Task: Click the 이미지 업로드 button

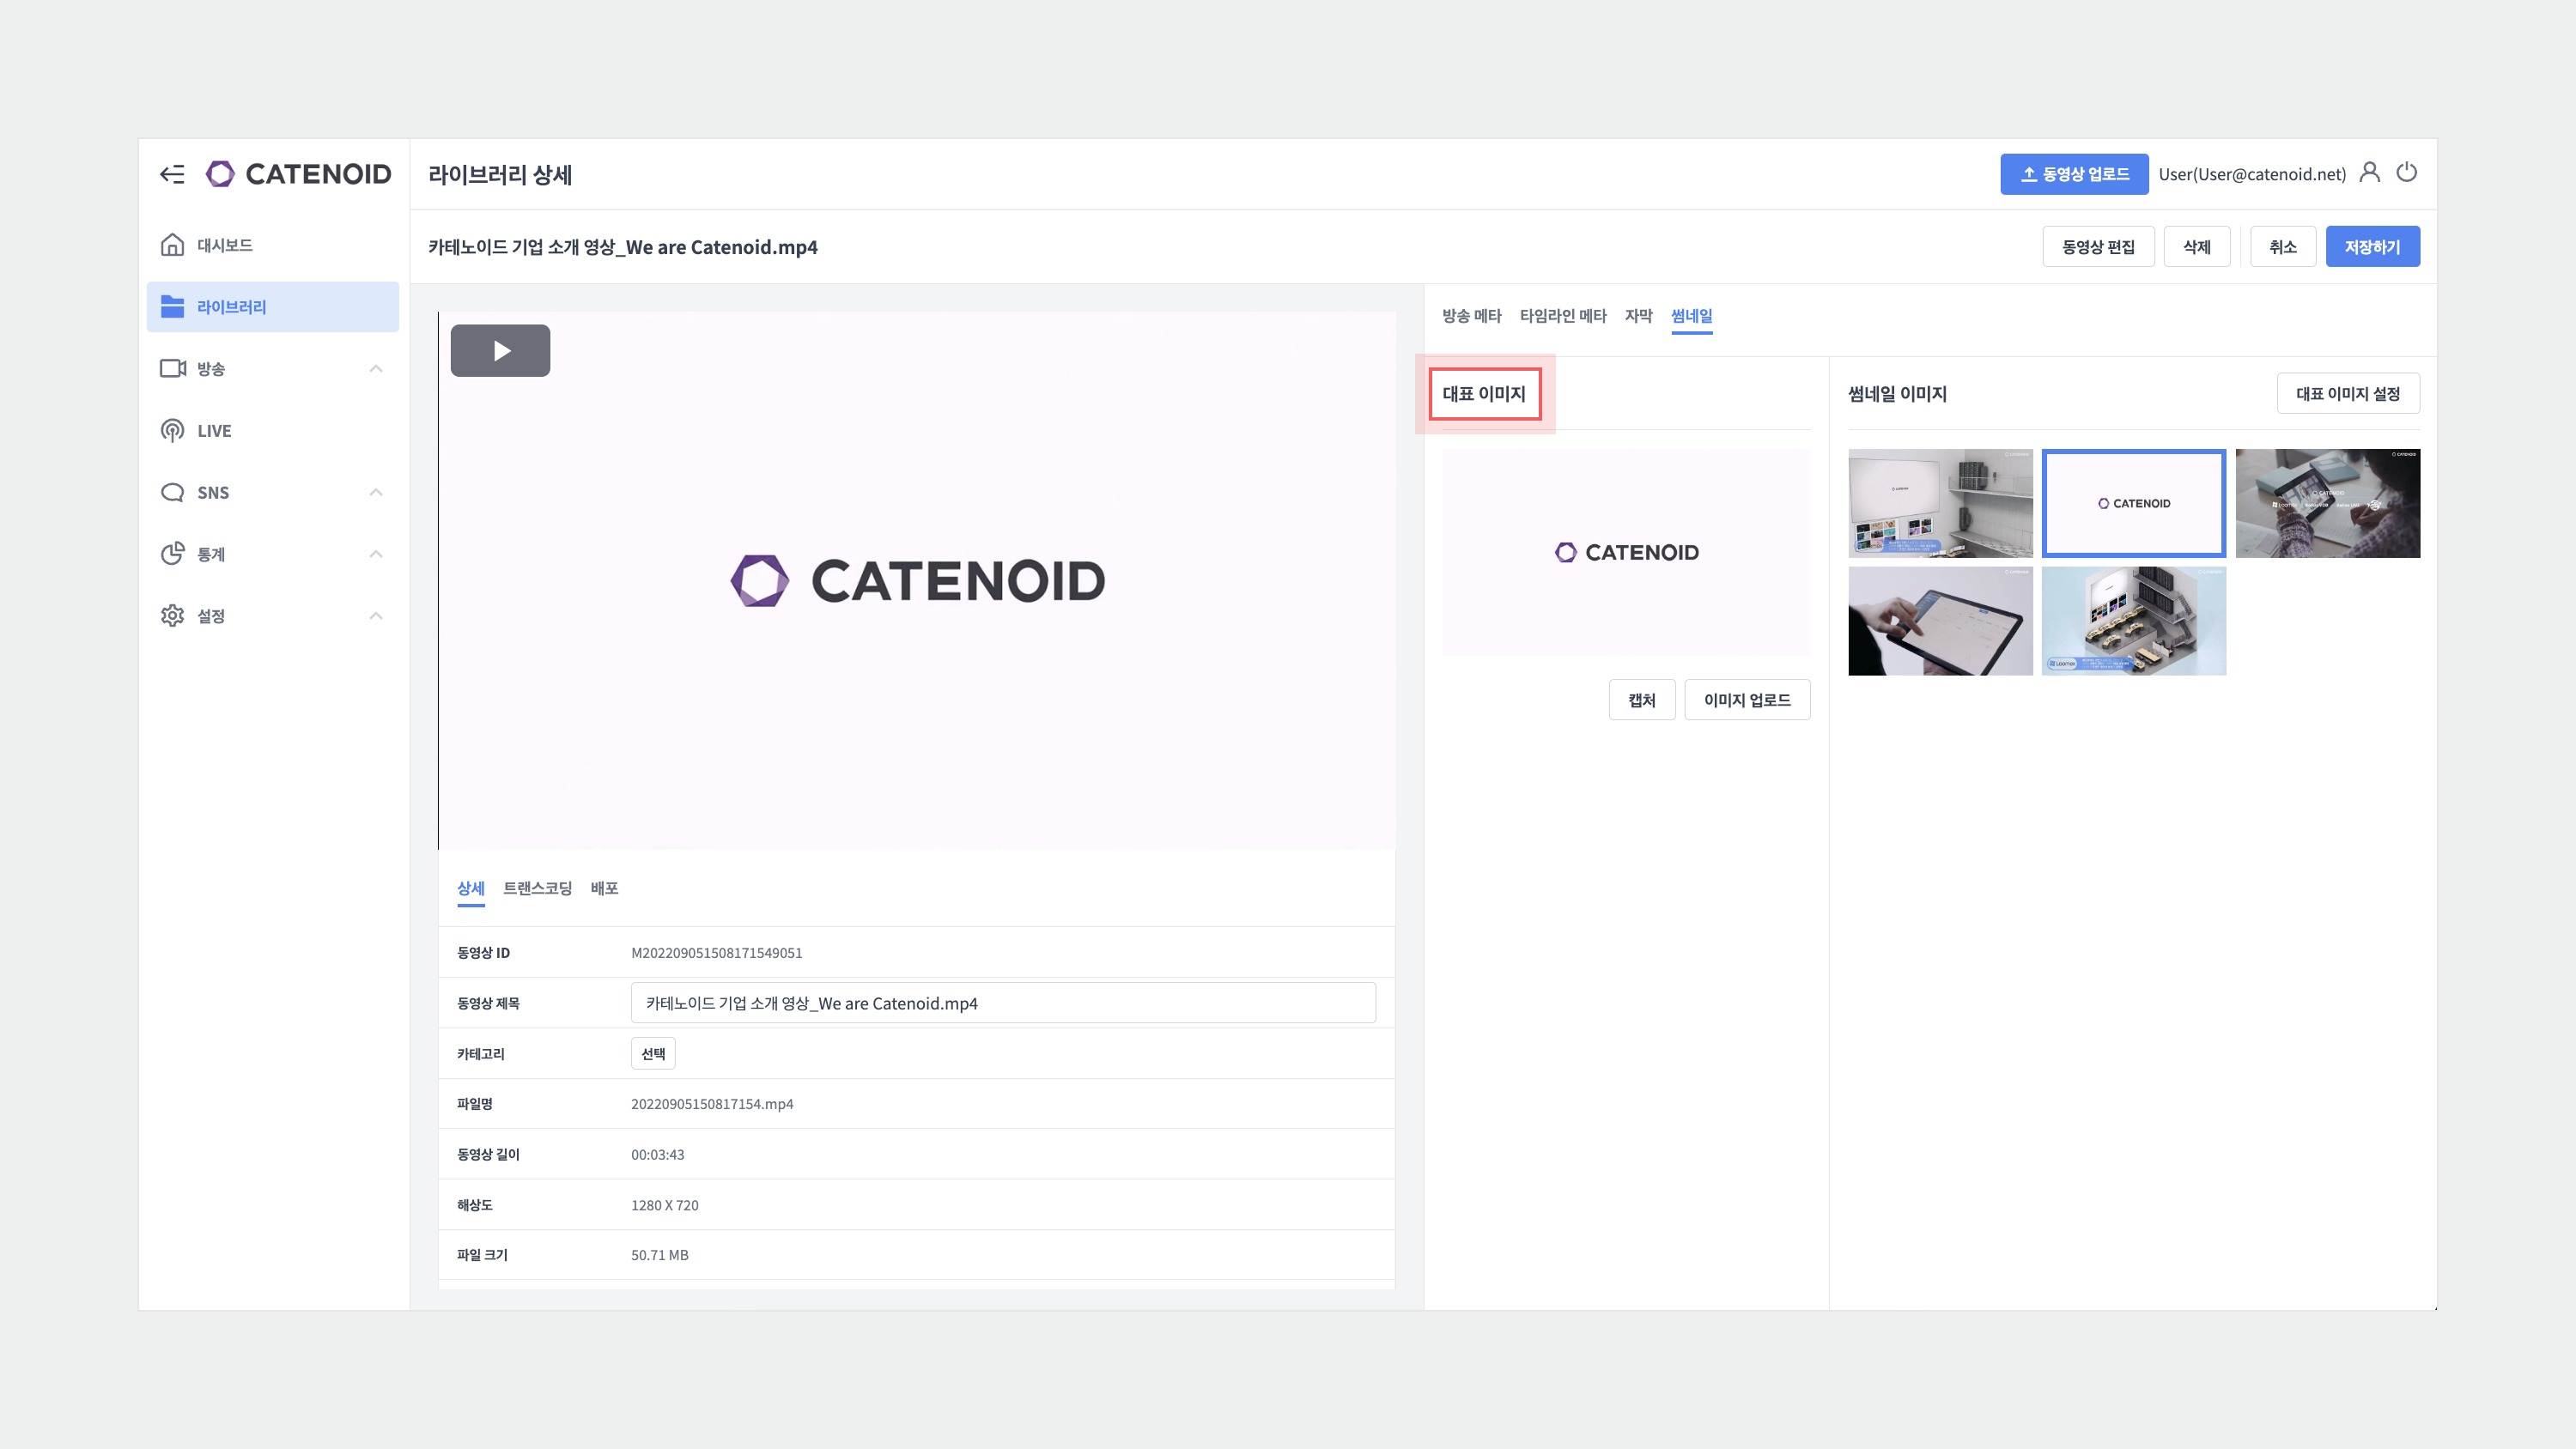Action: click(x=1747, y=700)
